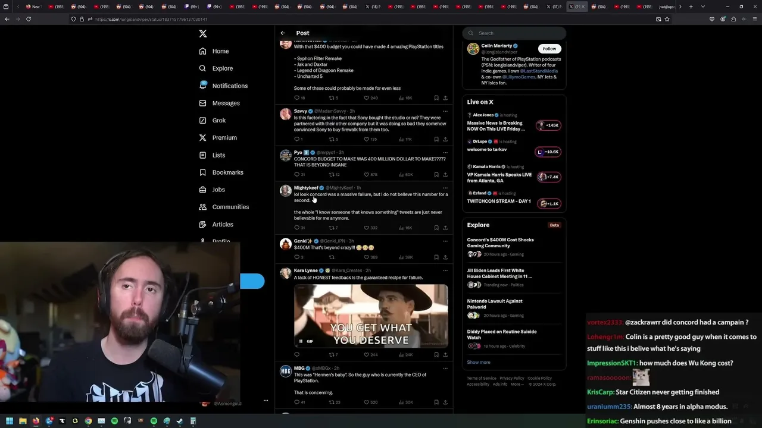The height and width of the screenshot is (428, 762).
Task: Bookmark Savvy's tweet
Action: pos(436,139)
